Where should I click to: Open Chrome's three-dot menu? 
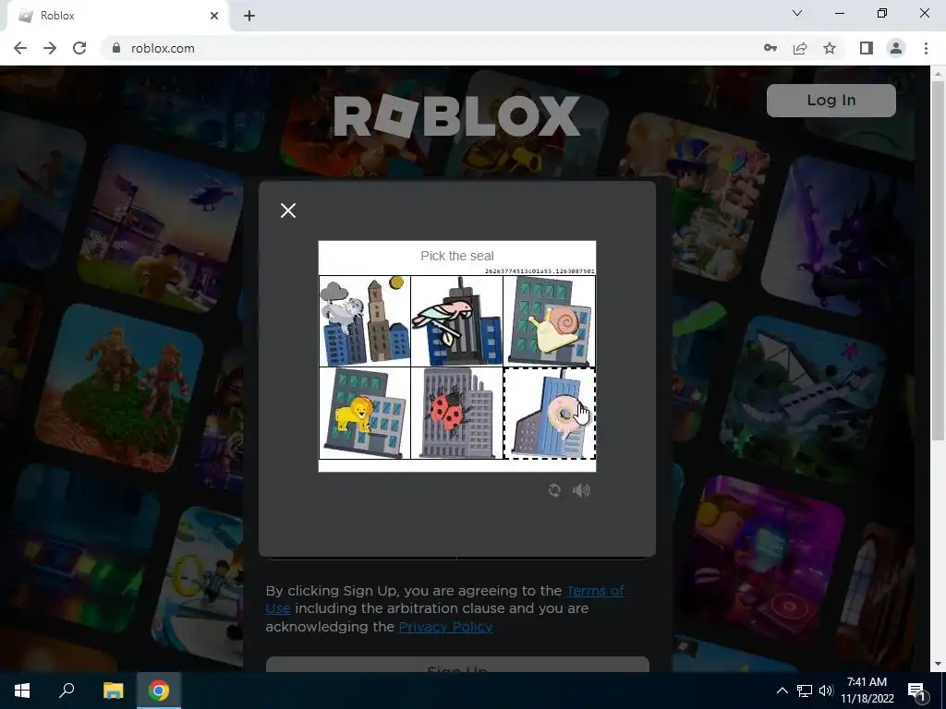[926, 48]
